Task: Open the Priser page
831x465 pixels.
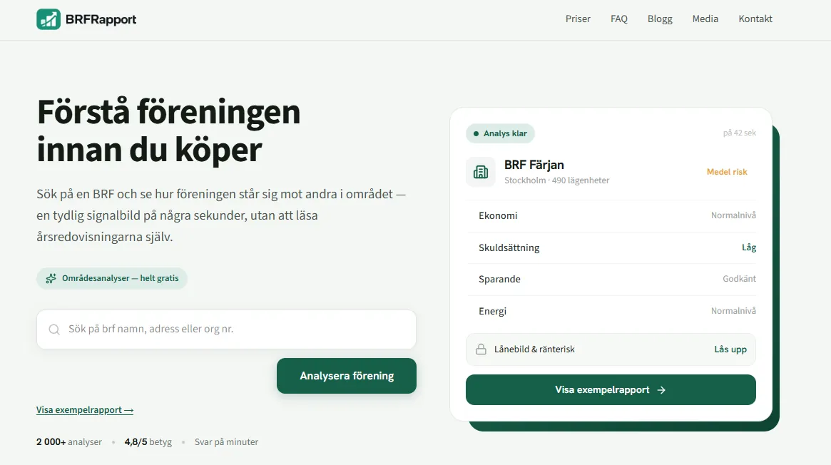Action: coord(578,19)
